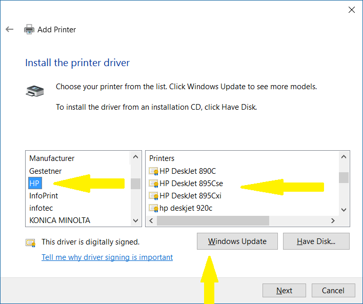
Task: Click Manufacturer list scrollbar thumb
Action: [136, 184]
